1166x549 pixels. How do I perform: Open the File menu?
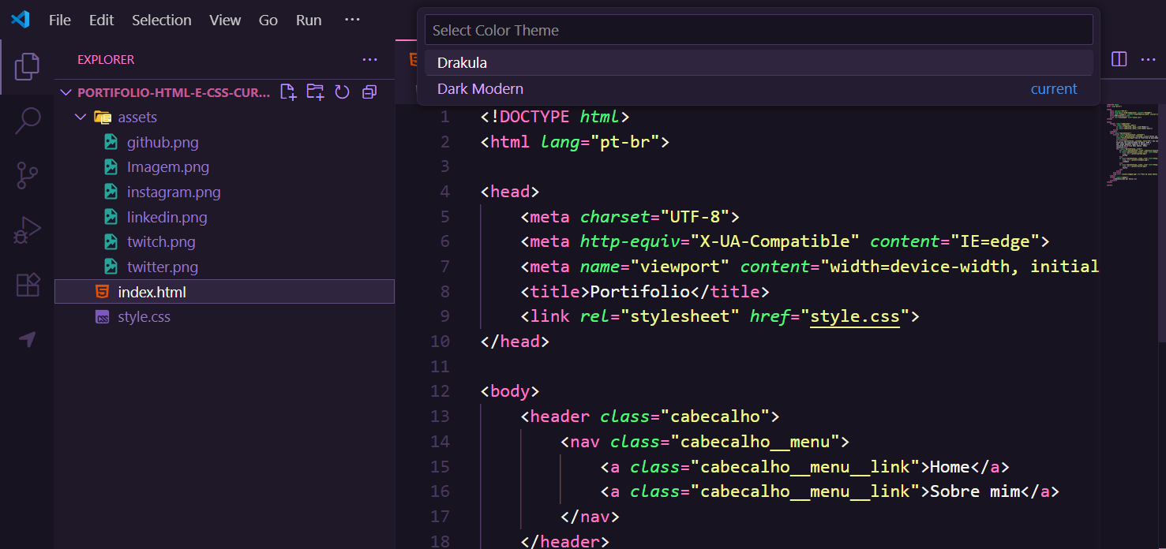(x=60, y=20)
